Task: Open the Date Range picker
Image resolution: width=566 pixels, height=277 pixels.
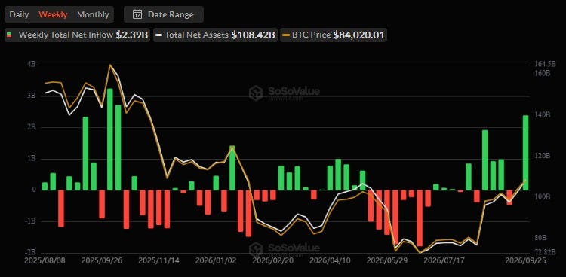Action: (164, 14)
